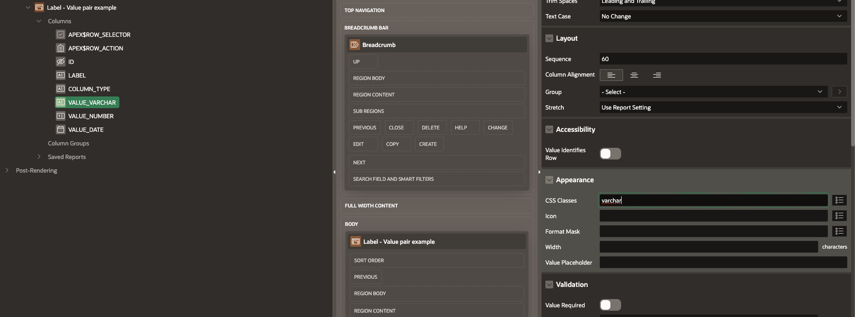The image size is (855, 317).
Task: Click the hidden ID column icon
Action: pyautogui.click(x=60, y=62)
